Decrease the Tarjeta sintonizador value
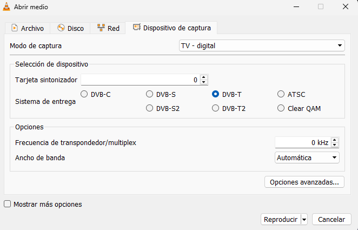The image size is (358, 230). tap(203, 82)
